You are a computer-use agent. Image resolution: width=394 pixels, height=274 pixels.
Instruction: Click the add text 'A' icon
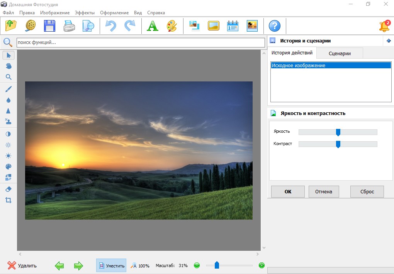153,26
